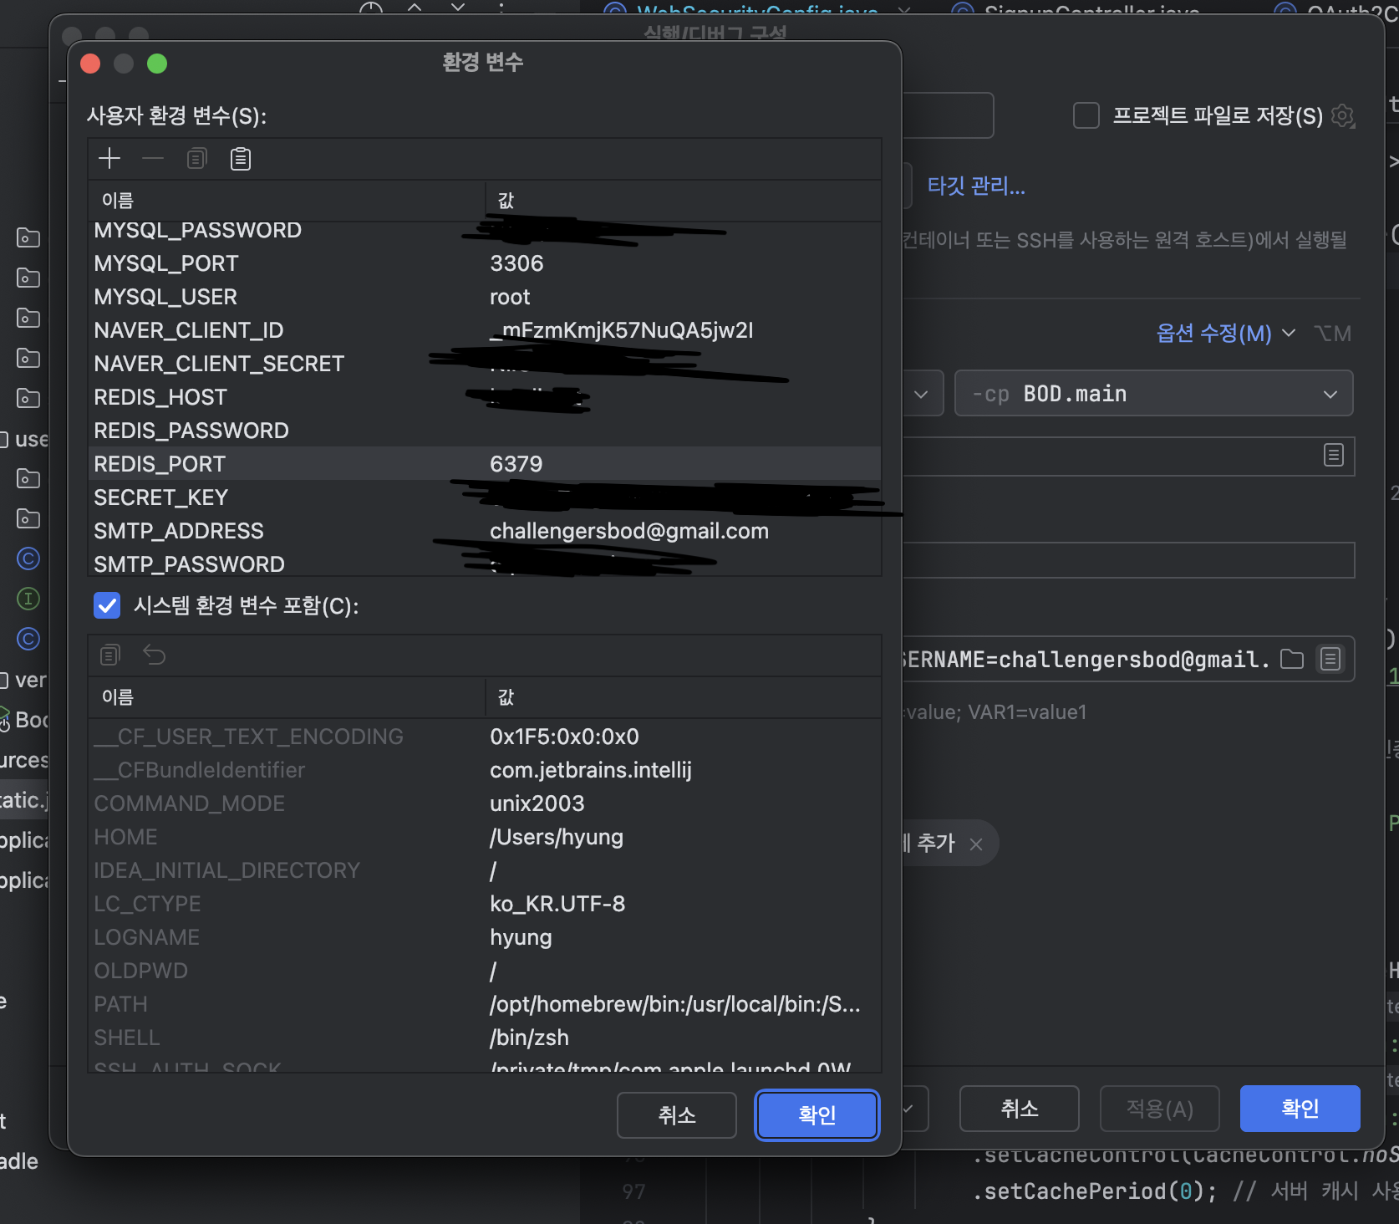1399x1224 pixels.
Task: Revert system environment variable changes
Action: 155,655
